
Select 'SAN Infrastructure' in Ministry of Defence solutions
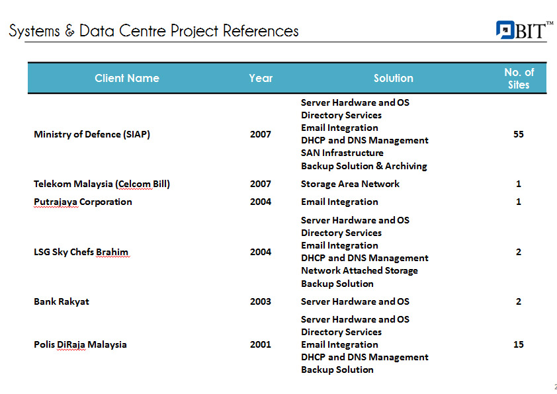coord(342,153)
